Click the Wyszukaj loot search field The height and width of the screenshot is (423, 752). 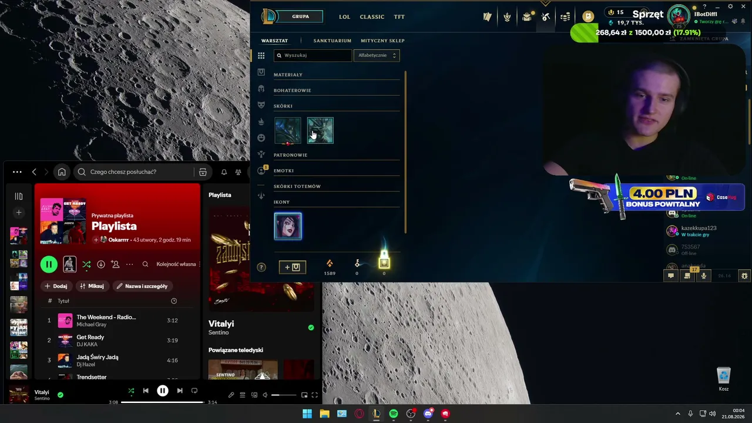[313, 55]
